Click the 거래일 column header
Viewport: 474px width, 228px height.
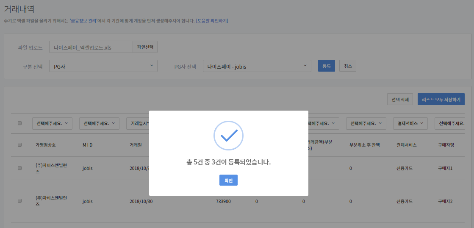[x=136, y=145]
